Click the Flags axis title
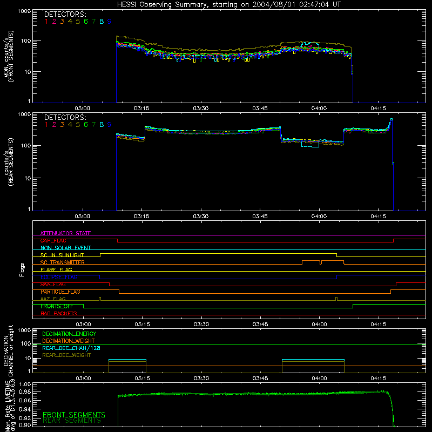Screen dimensions: 432x432 22,269
